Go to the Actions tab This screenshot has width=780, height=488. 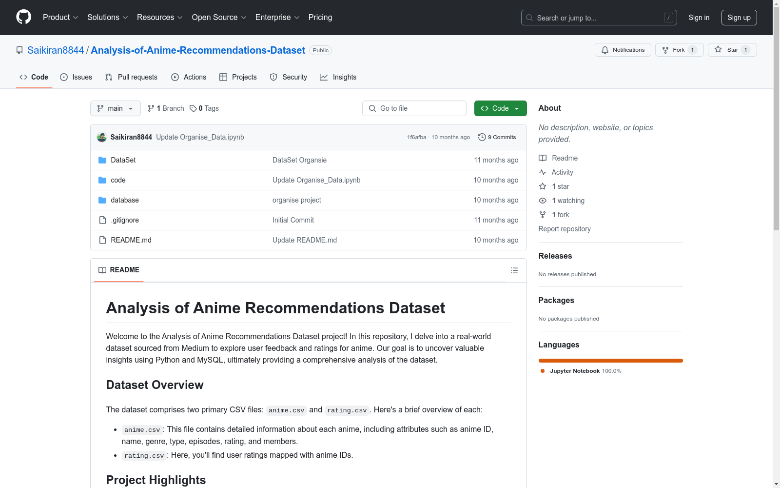pyautogui.click(x=189, y=77)
